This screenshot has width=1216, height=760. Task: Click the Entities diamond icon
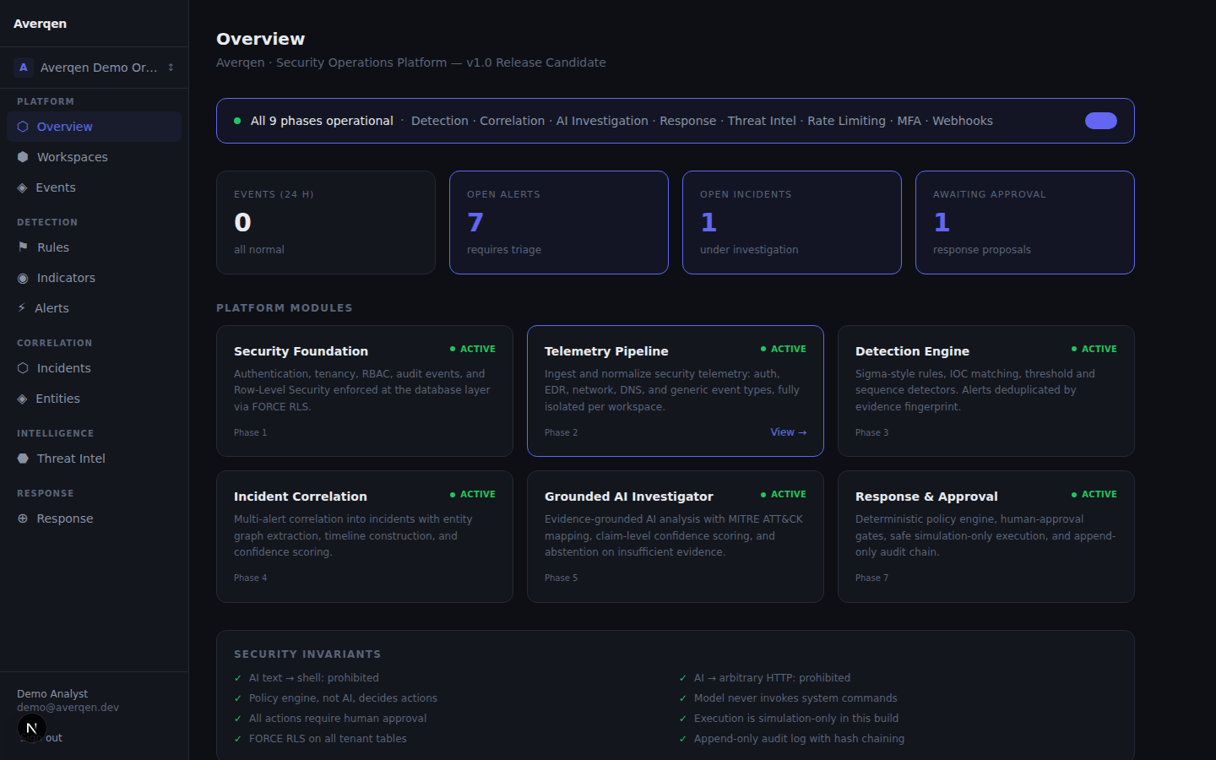click(x=22, y=399)
